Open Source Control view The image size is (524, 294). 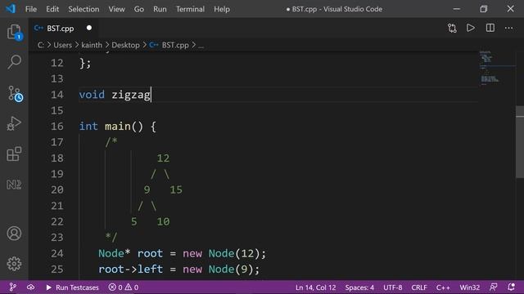[15, 94]
